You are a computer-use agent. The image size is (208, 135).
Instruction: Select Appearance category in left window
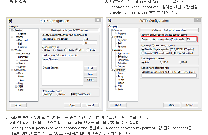24,53
